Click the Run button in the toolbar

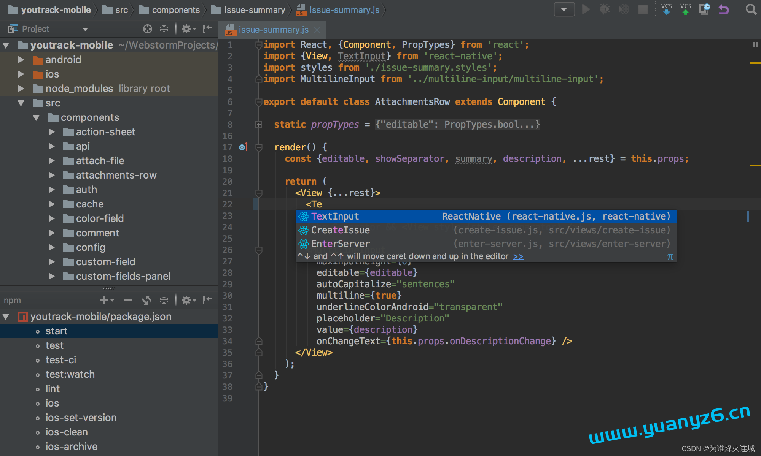(586, 9)
